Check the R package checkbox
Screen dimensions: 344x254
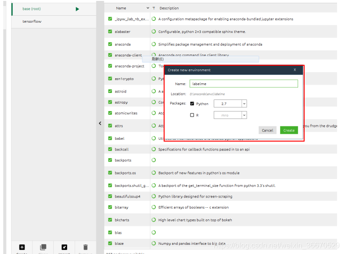click(192, 115)
